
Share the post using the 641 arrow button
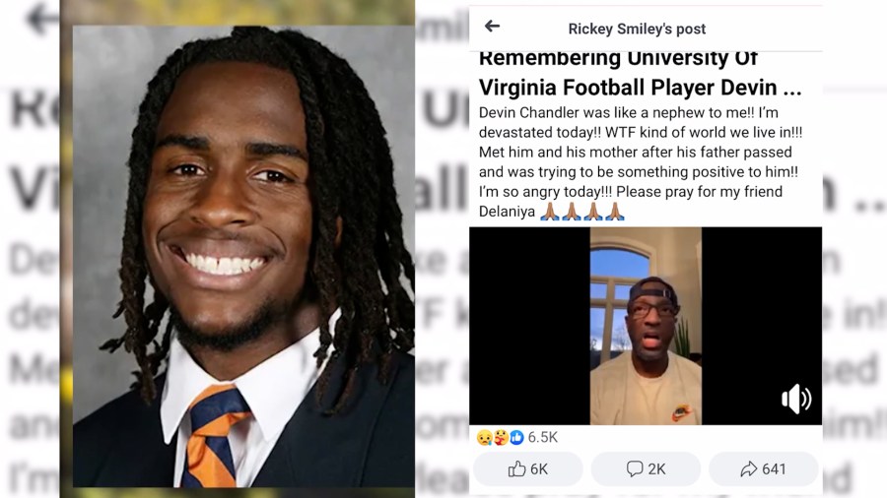(x=763, y=469)
